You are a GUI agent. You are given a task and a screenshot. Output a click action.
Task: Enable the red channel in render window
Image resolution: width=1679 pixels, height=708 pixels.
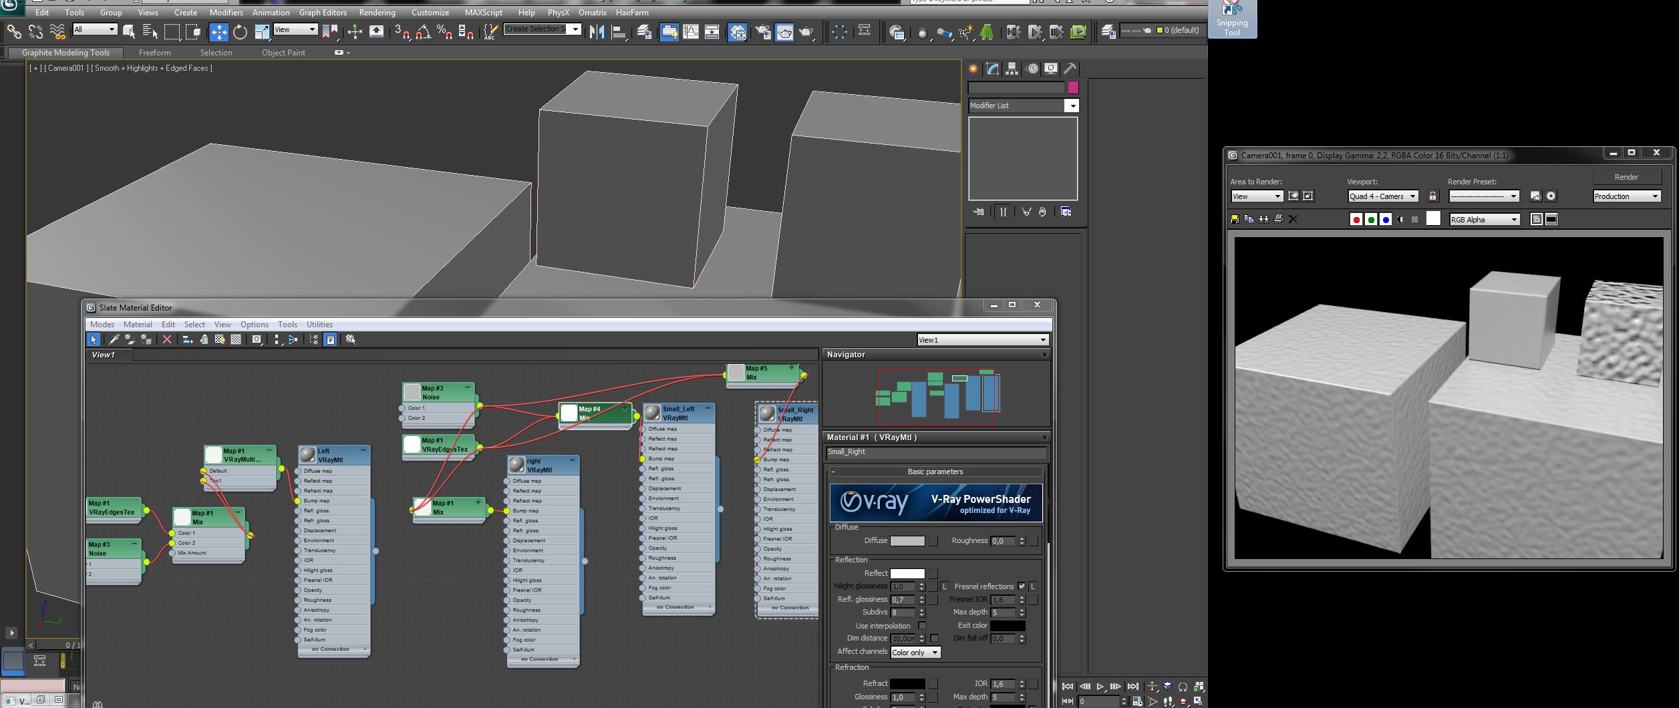(1356, 219)
